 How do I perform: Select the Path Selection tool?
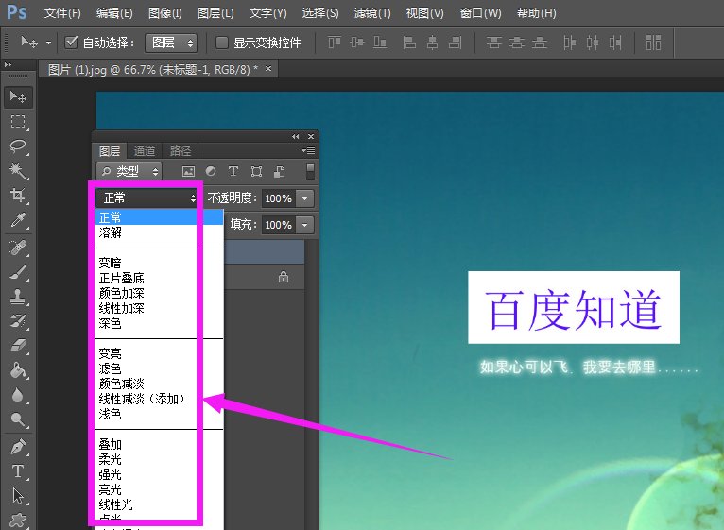coord(18,496)
